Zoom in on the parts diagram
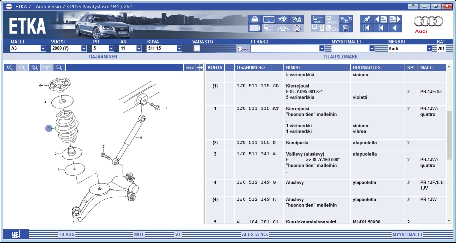The height and width of the screenshot is (243, 456). pos(10,67)
